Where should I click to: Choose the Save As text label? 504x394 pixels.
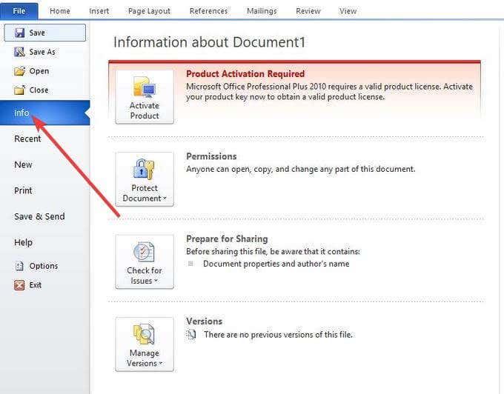click(x=42, y=52)
